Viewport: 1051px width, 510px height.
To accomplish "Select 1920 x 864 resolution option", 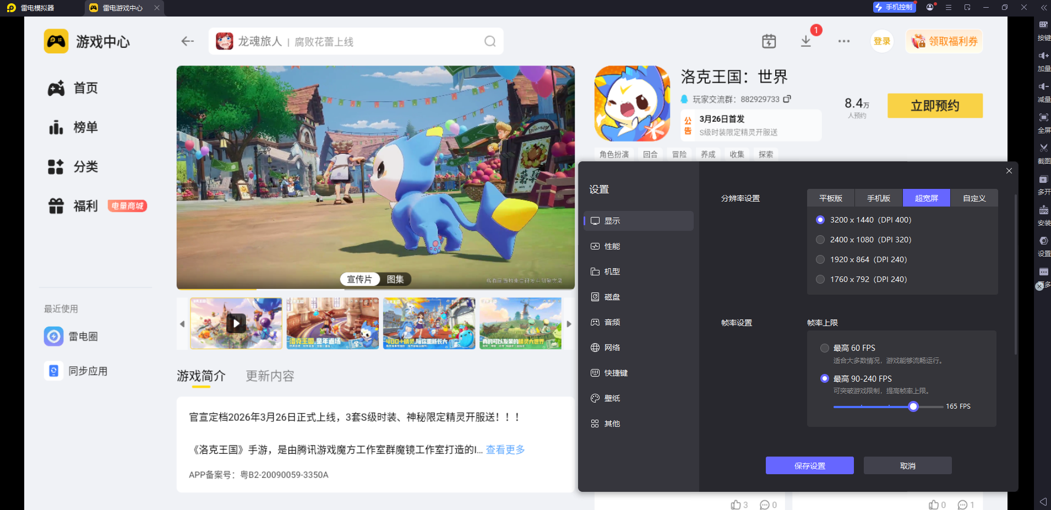I will (820, 259).
